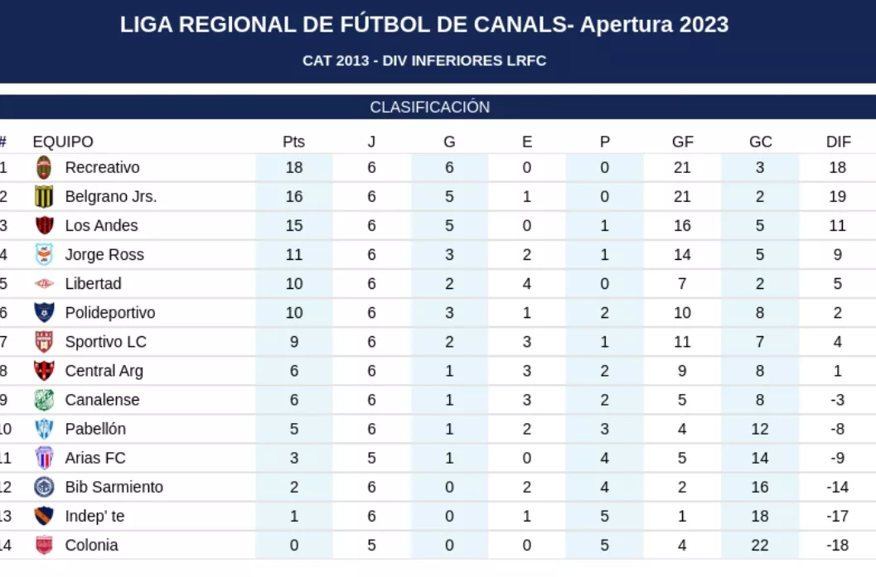Click the Pabellón team crest

(x=44, y=429)
